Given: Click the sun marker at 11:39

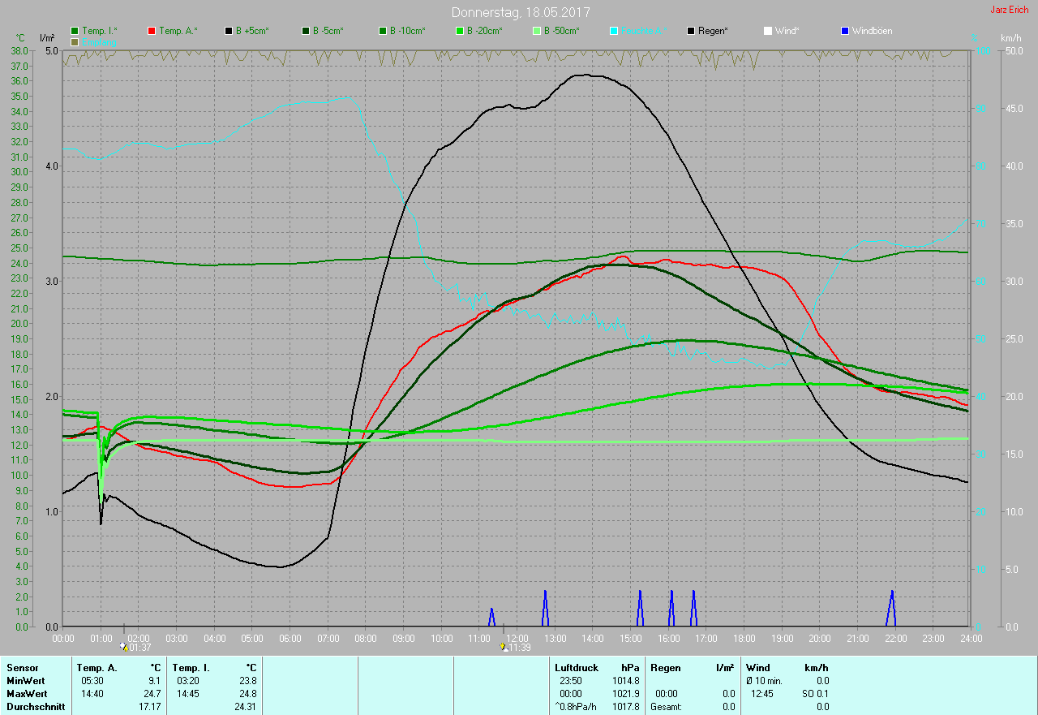Looking at the screenshot, I should point(504,647).
